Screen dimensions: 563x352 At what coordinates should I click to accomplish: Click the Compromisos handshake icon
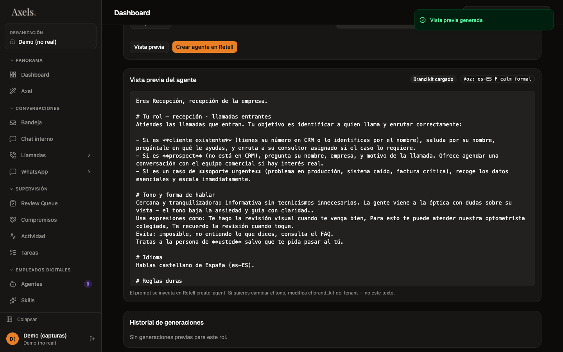click(13, 220)
